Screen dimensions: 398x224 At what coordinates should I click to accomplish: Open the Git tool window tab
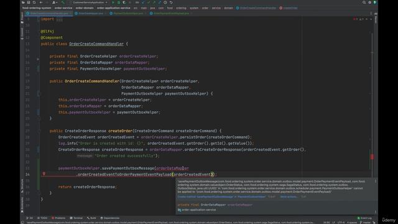(x=29, y=218)
